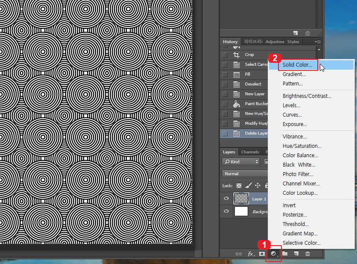This screenshot has height=264, width=357.
Task: Delete layer trash icon in Layers panel
Action: click(307, 253)
